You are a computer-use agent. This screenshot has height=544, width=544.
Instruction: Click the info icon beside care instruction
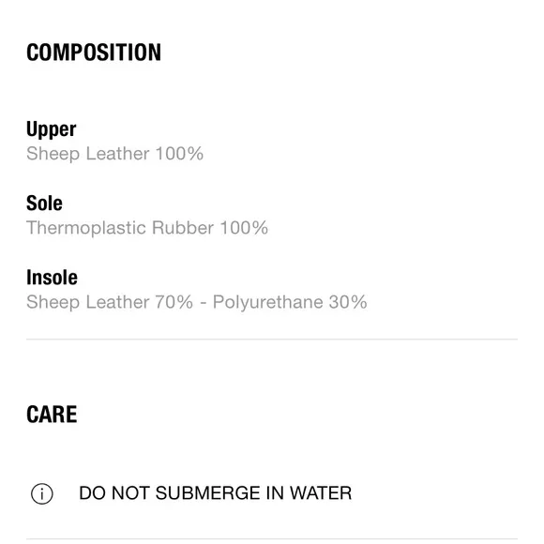tap(42, 493)
